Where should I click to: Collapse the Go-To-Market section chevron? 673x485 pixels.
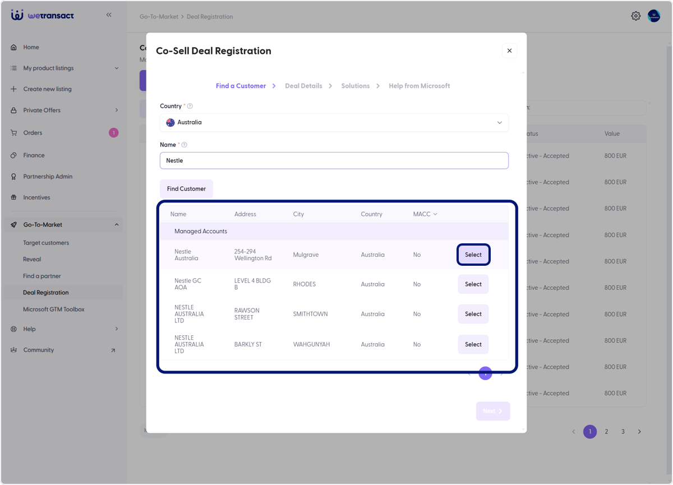(117, 225)
